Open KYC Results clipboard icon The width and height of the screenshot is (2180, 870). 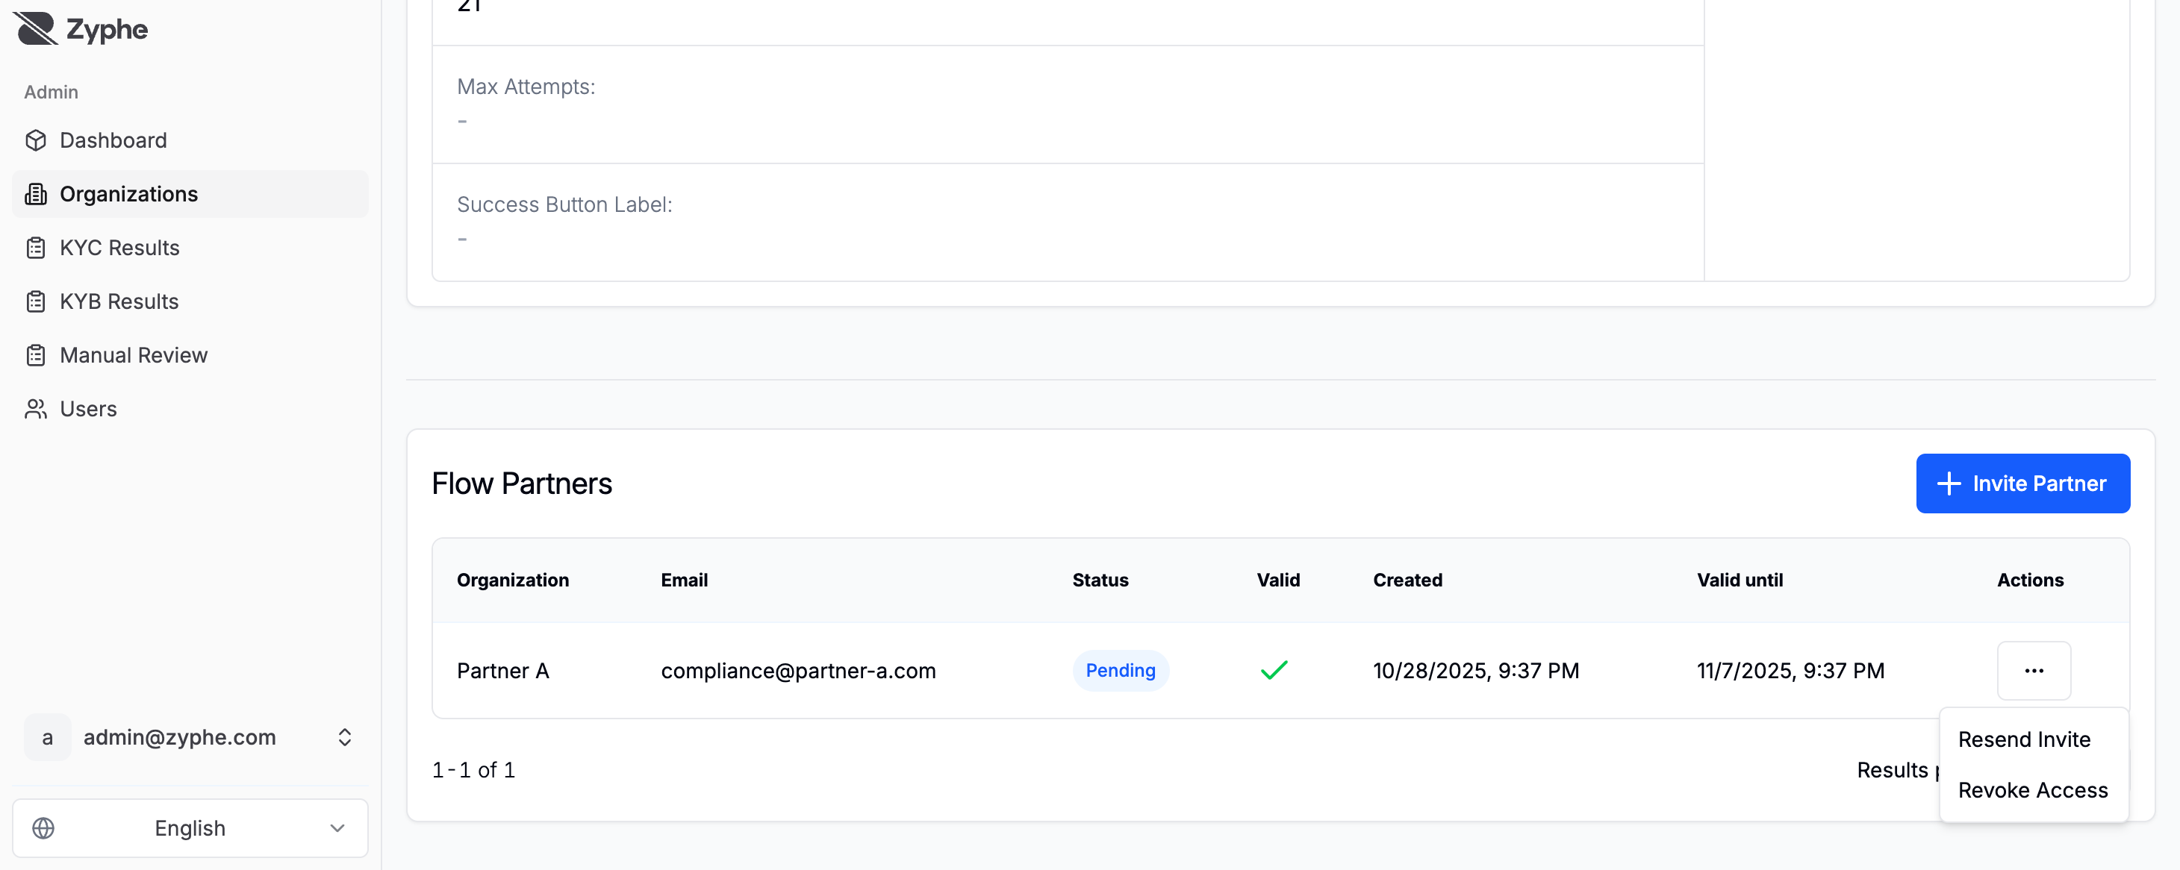tap(36, 247)
